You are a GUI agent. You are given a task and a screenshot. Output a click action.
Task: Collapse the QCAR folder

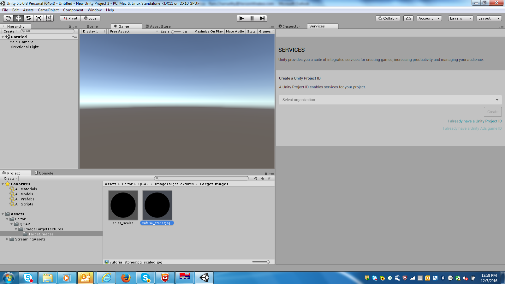click(12, 224)
